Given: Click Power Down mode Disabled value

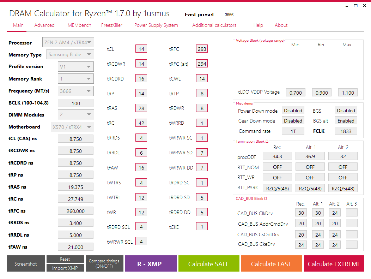Looking at the screenshot, I should tap(293, 111).
